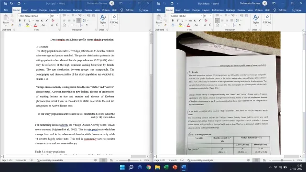
Task: Click Cut scissors icon in Doc1.docx window
Action: coord(165,16)
